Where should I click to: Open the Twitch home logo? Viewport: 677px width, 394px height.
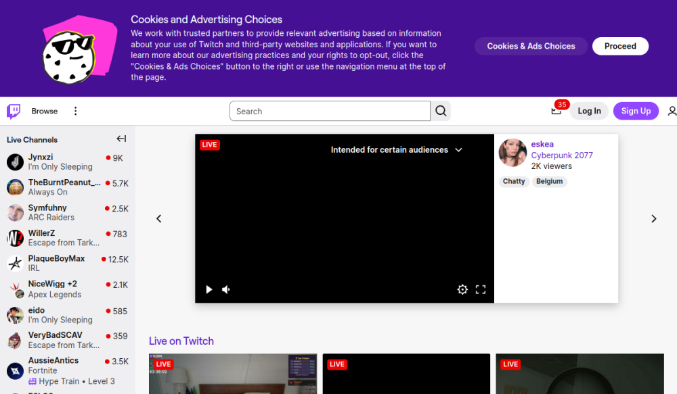(x=14, y=112)
